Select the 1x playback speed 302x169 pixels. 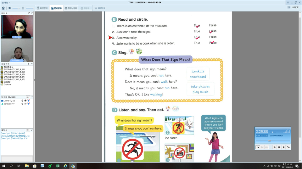(x=258, y=147)
